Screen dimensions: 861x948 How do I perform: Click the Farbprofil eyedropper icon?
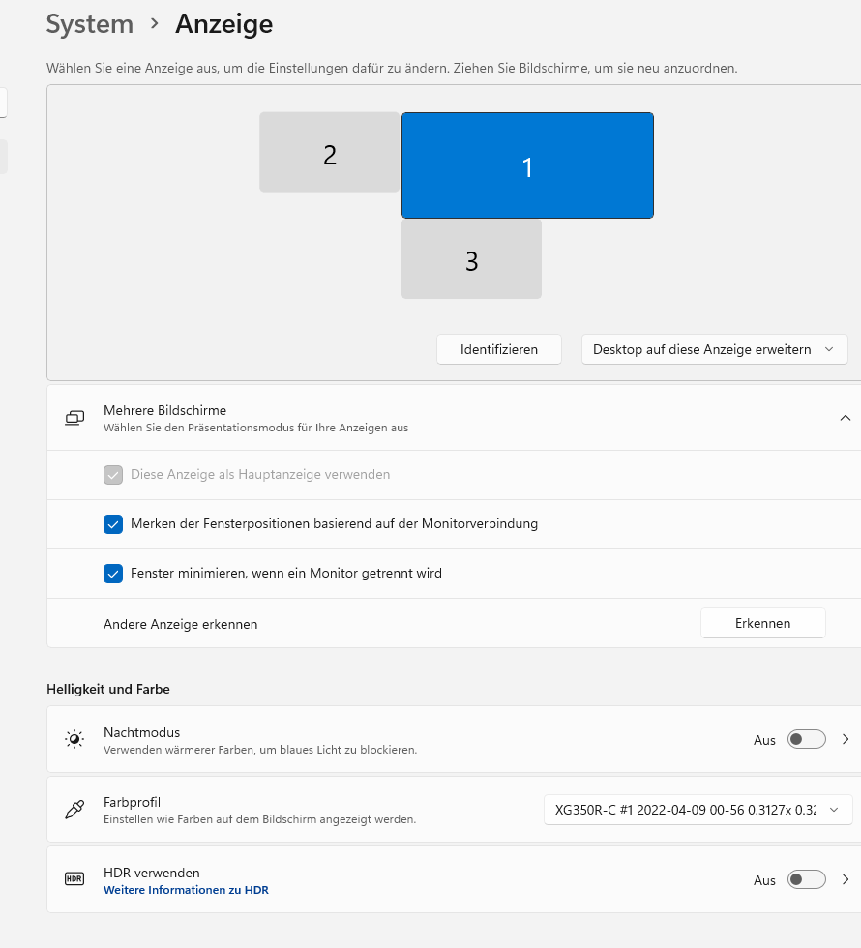click(74, 809)
